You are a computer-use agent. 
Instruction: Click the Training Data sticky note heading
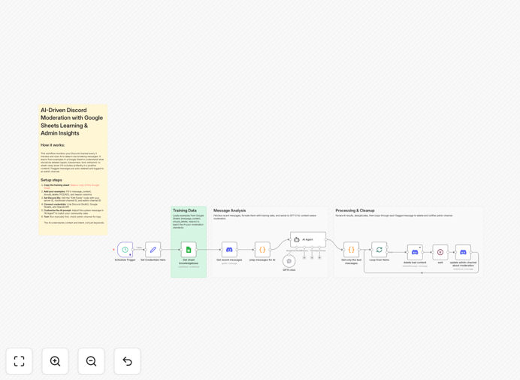tap(184, 210)
